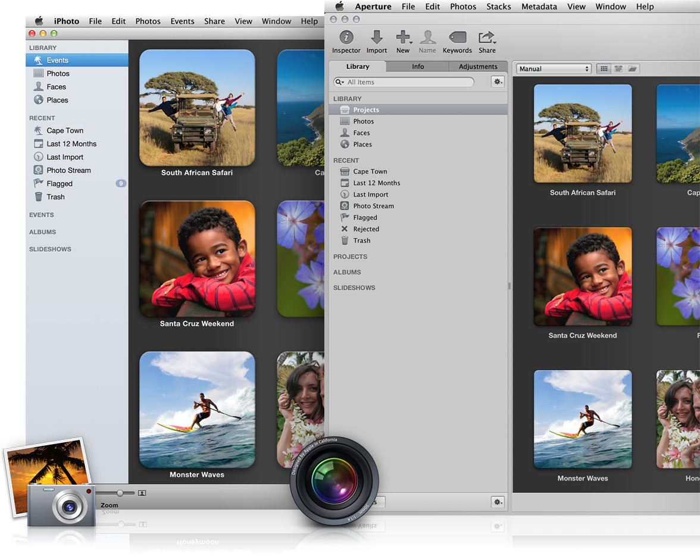Open gear action menu beside search field
The image size is (700, 556).
[498, 82]
